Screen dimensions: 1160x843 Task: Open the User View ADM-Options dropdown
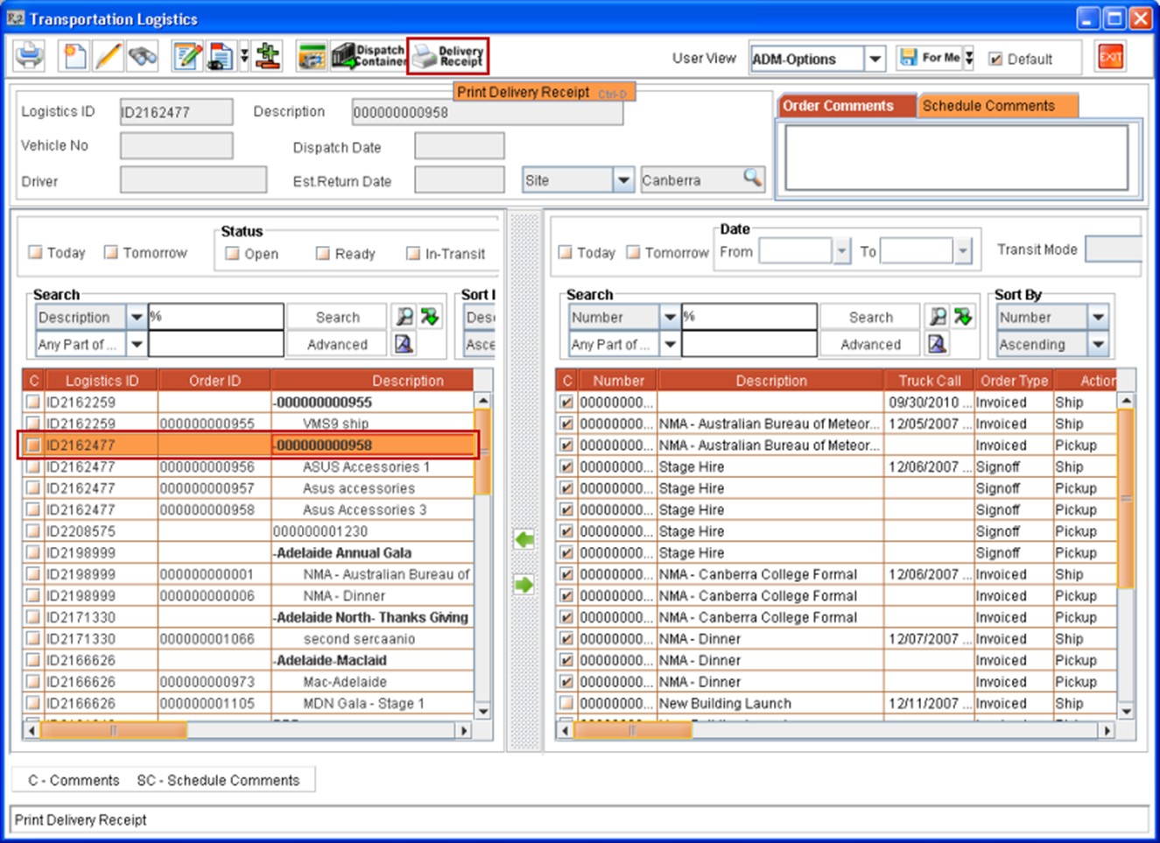point(875,59)
